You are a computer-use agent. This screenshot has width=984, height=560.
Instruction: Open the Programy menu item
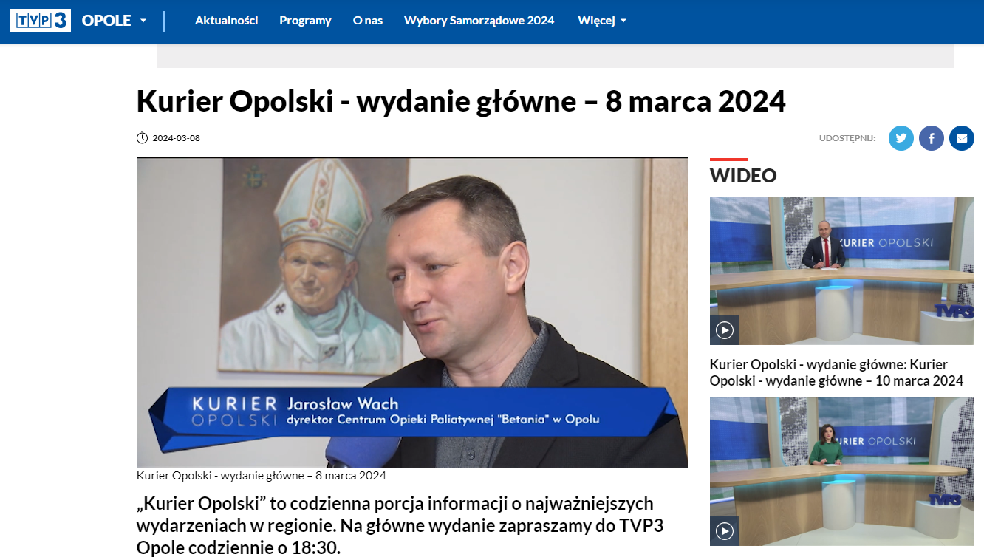pyautogui.click(x=305, y=21)
